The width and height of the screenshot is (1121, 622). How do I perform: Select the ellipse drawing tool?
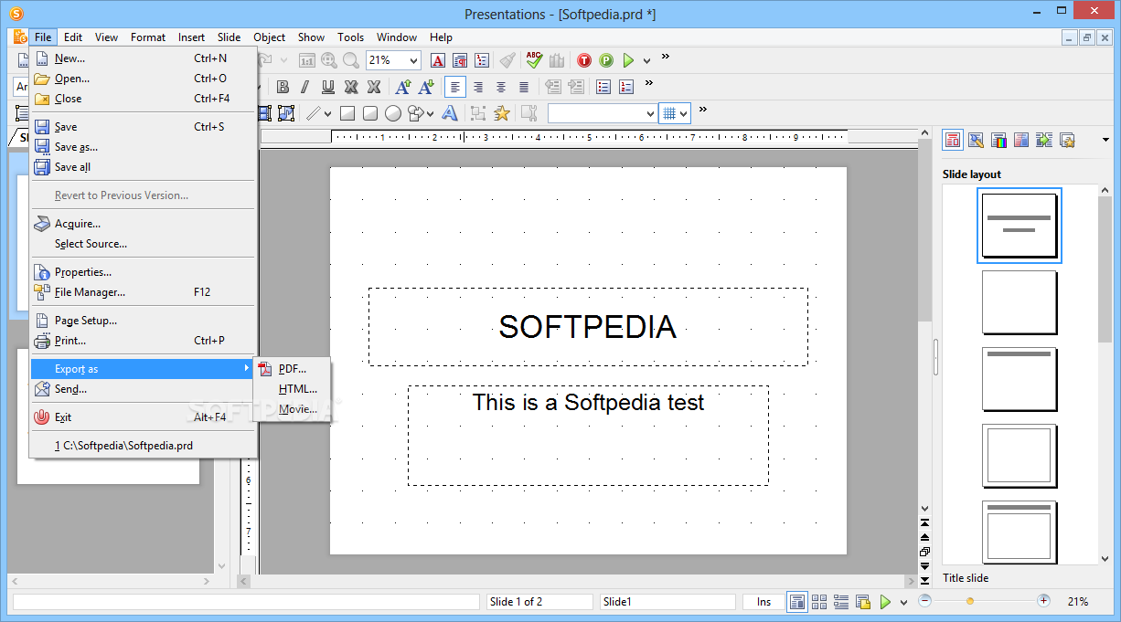(x=393, y=113)
